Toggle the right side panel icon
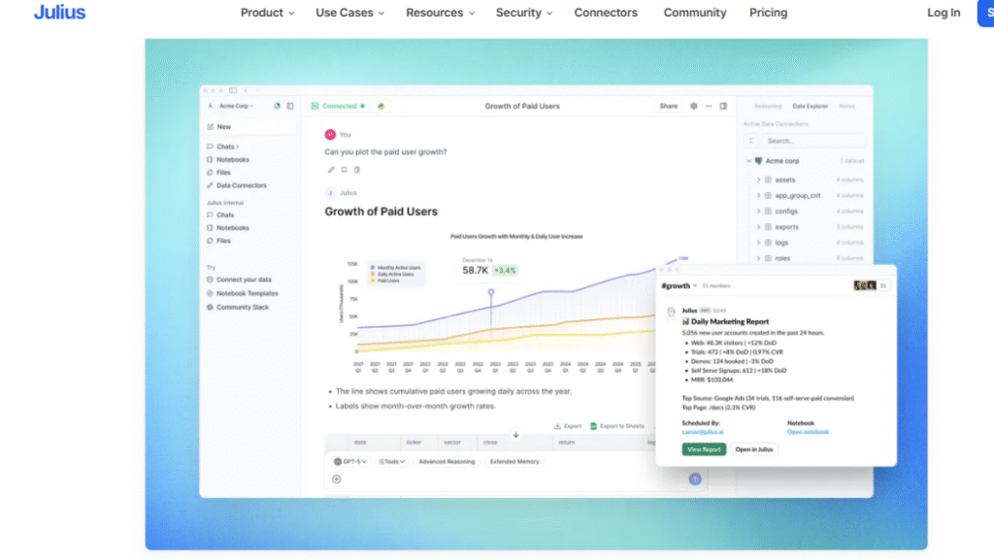This screenshot has height=559, width=994. click(722, 106)
